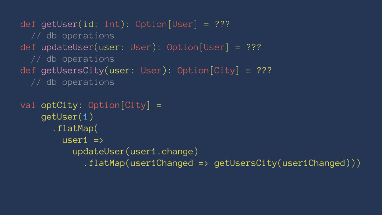Click the first db operations comment

[73, 36]
